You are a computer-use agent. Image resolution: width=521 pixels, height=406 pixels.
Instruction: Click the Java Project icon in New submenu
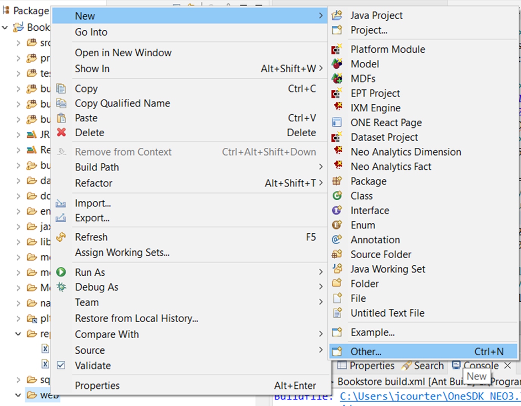[x=337, y=16]
